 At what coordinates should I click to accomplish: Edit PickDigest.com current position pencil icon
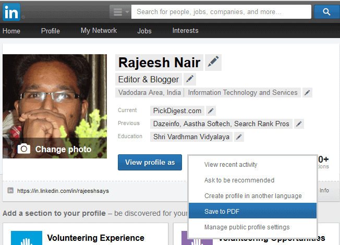211,111
